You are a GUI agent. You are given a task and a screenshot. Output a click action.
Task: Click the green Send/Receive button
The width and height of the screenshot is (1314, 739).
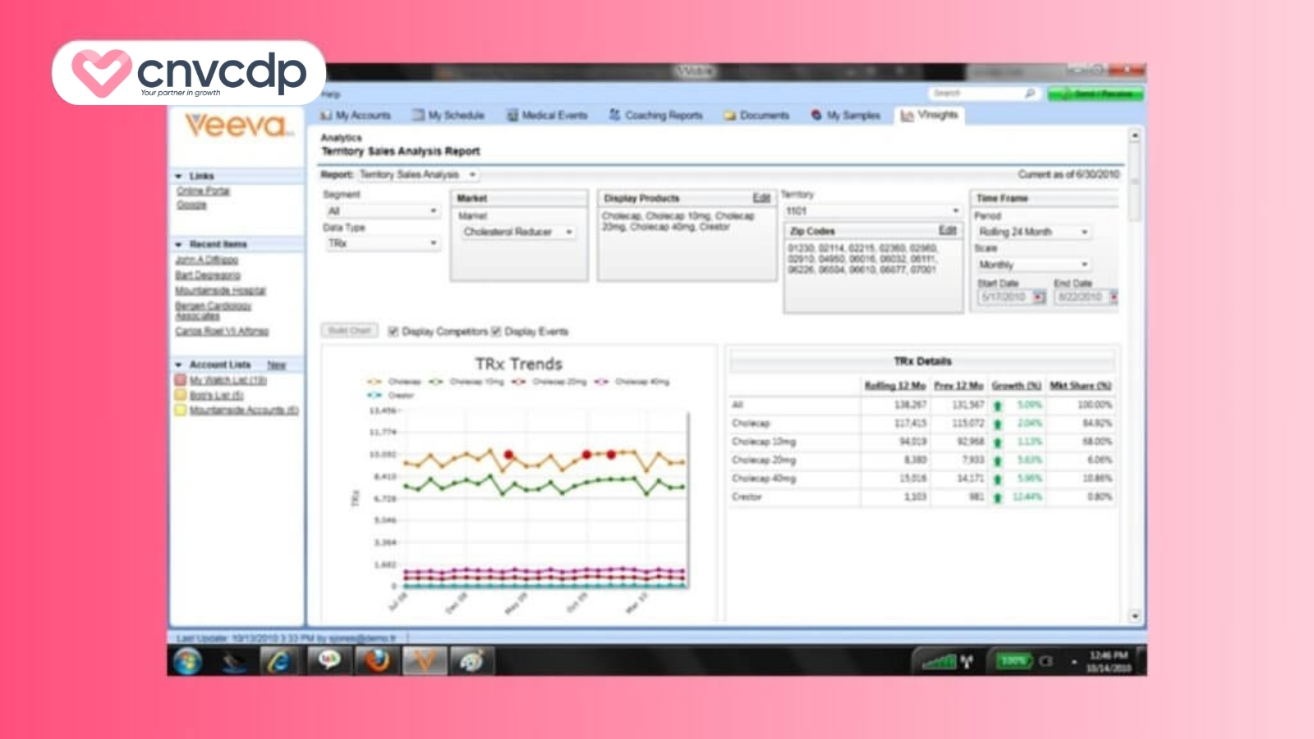click(1095, 94)
